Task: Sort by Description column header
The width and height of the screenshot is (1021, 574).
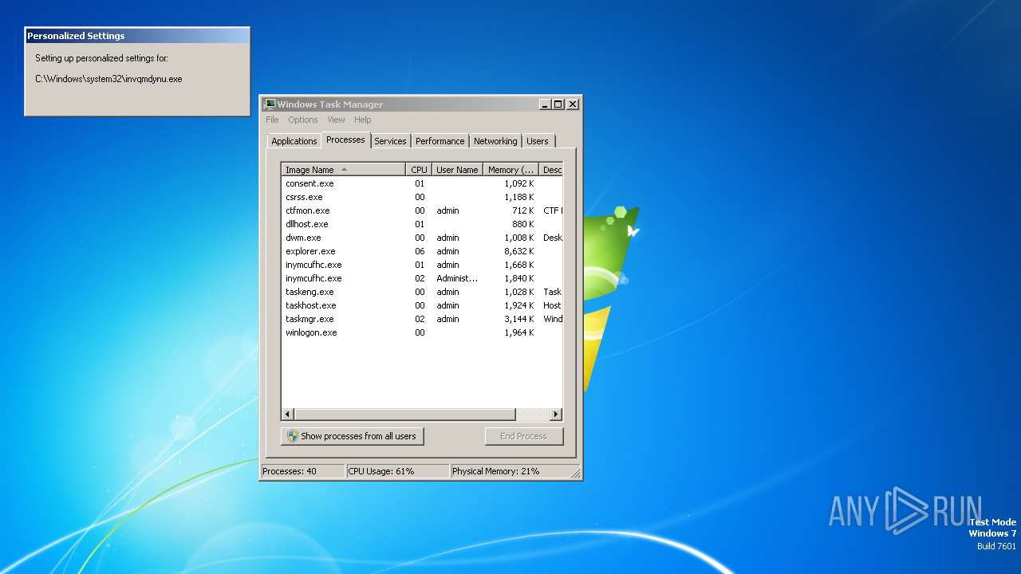Action: (x=552, y=170)
